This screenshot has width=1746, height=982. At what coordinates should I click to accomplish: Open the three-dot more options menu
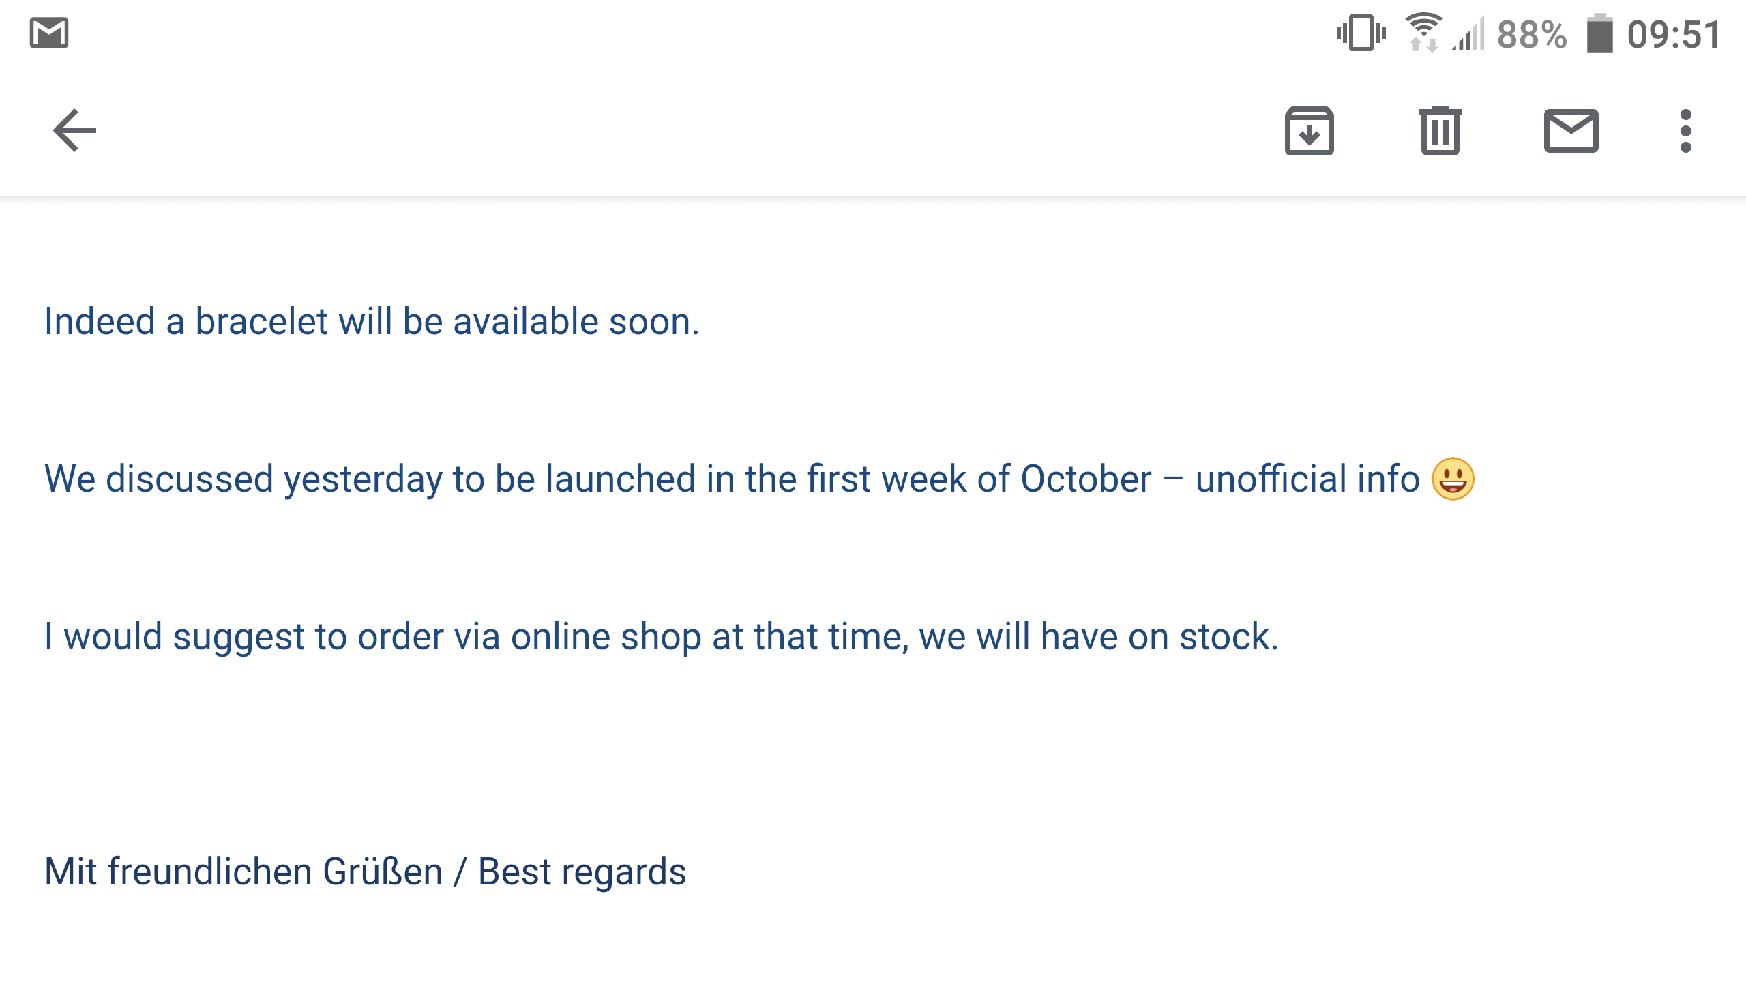(1685, 130)
